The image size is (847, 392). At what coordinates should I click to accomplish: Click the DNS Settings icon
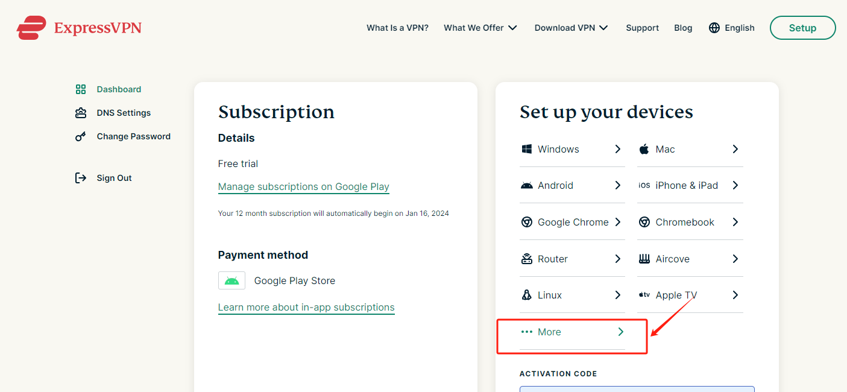[x=81, y=113]
